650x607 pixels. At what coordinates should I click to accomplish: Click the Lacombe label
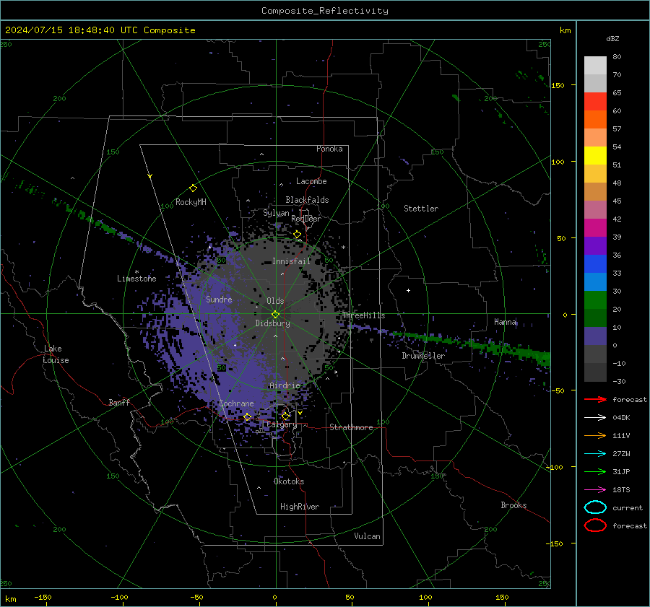point(311,181)
